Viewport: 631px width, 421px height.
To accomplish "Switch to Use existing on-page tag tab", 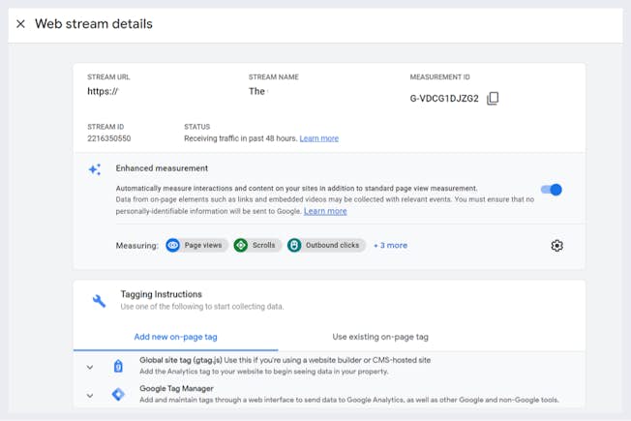I will (x=380, y=337).
